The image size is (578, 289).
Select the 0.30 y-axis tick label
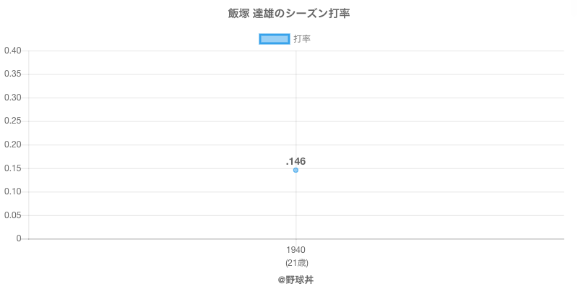pos(12,98)
